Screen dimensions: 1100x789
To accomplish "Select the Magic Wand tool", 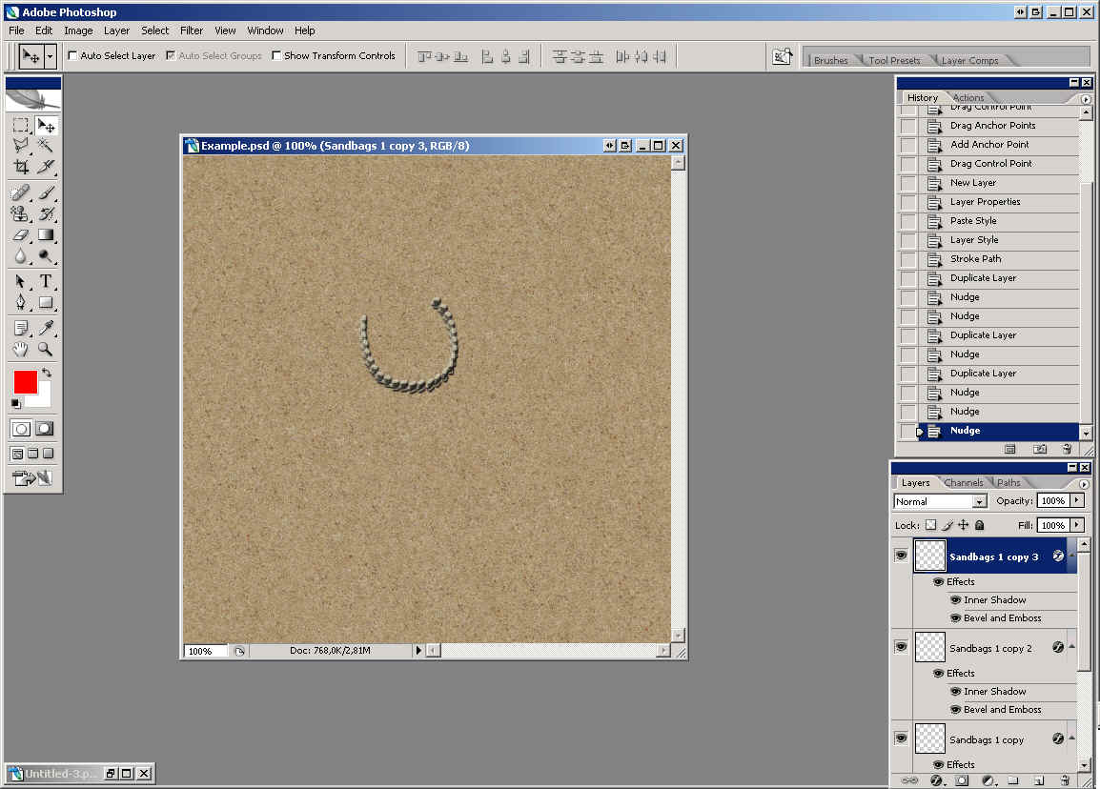I will [45, 146].
